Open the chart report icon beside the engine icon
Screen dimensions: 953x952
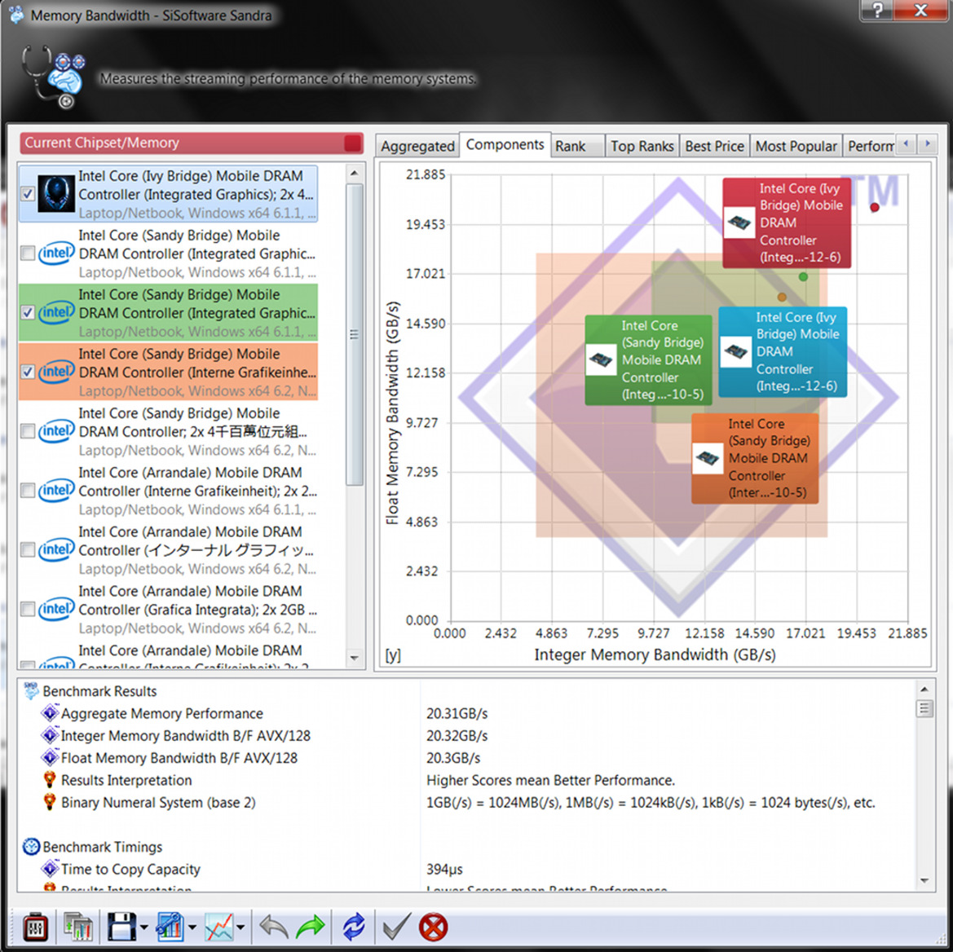pyautogui.click(x=77, y=927)
